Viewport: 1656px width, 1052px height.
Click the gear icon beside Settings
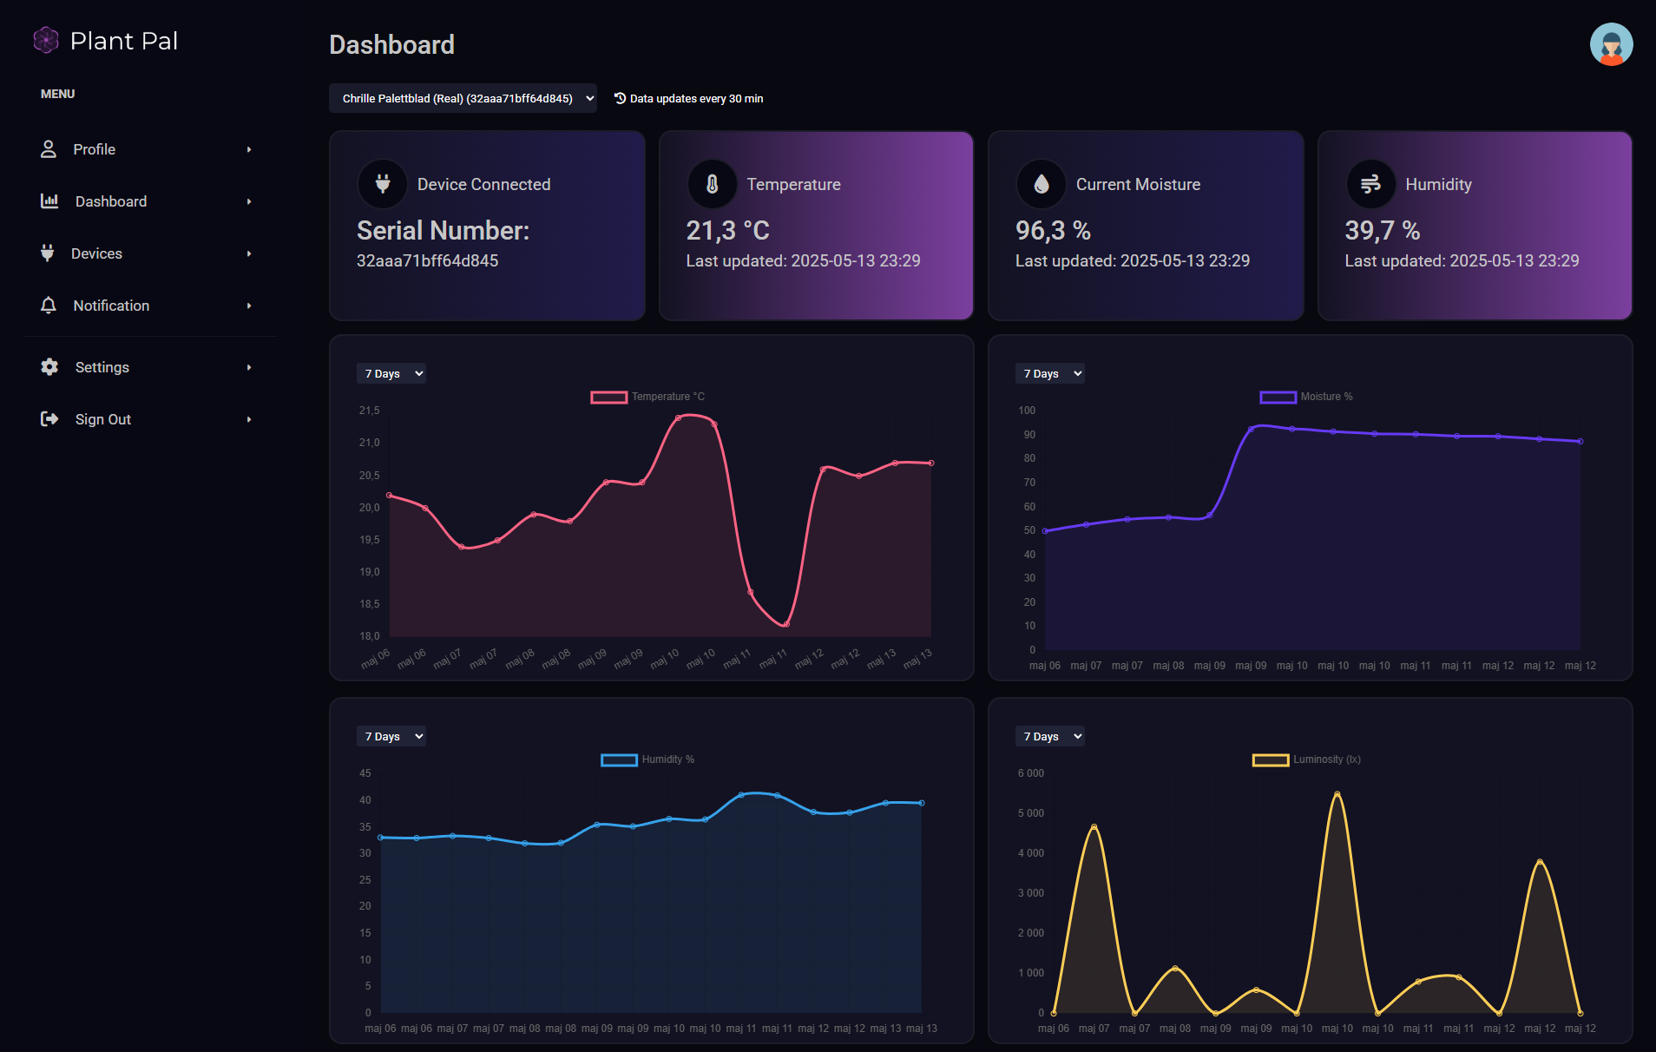pos(49,367)
